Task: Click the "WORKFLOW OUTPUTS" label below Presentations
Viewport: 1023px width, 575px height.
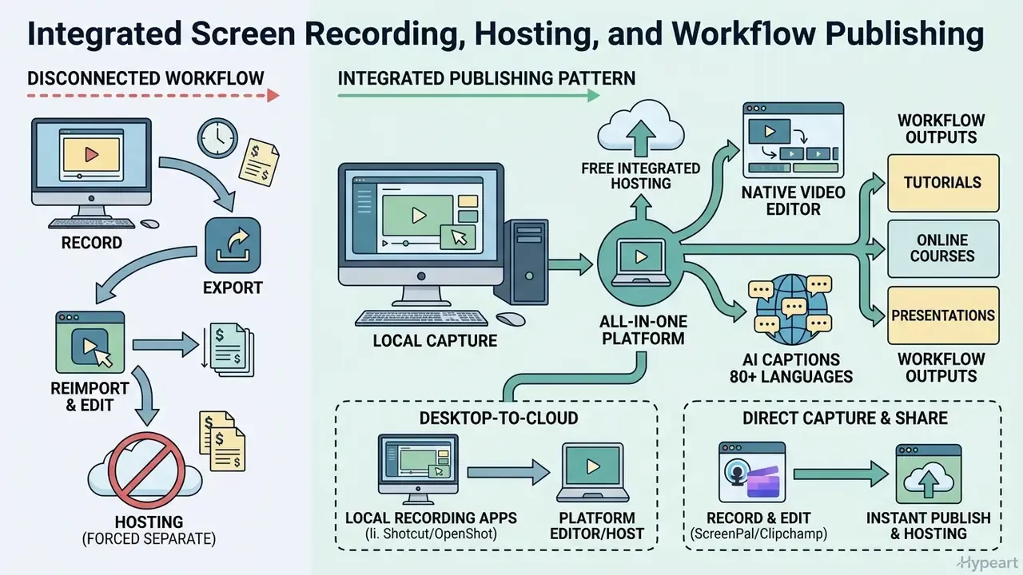Action: pyautogui.click(x=941, y=367)
